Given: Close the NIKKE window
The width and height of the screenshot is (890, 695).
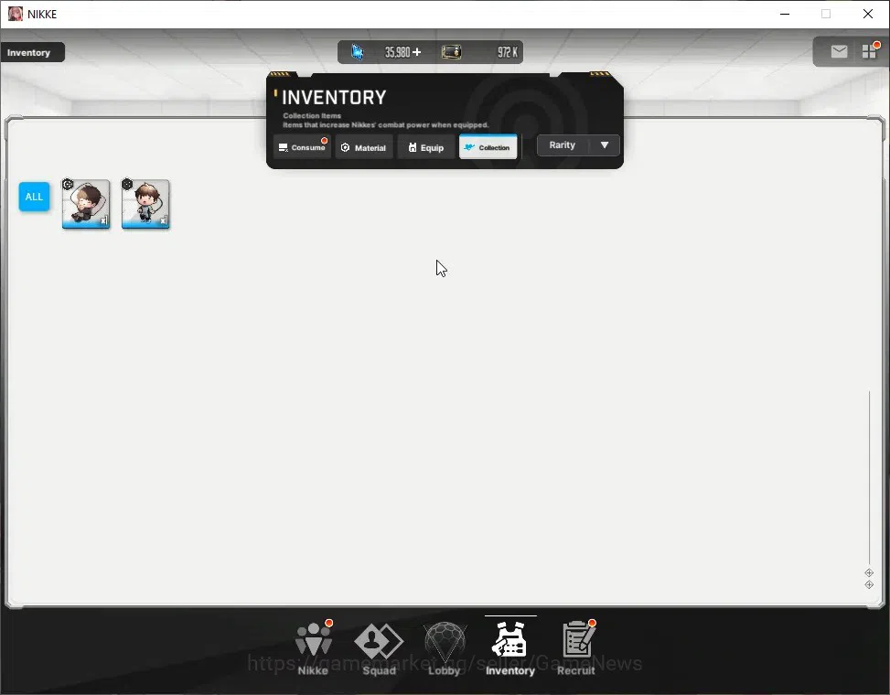Looking at the screenshot, I should pos(868,14).
